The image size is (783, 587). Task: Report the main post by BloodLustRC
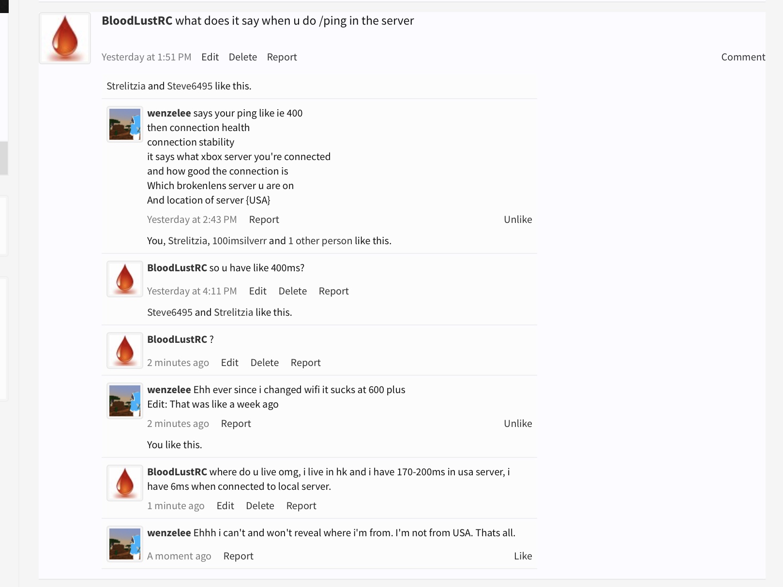(282, 57)
